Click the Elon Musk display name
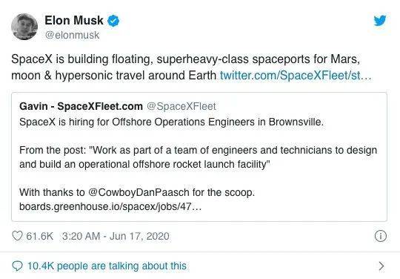Image resolution: width=400 pixels, height=279 pixels. 74,21
